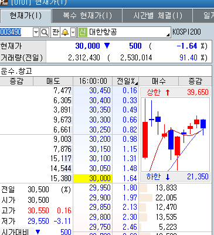Select bid price 29,850
Viewport: 214px width, 235px height.
pos(100,207)
